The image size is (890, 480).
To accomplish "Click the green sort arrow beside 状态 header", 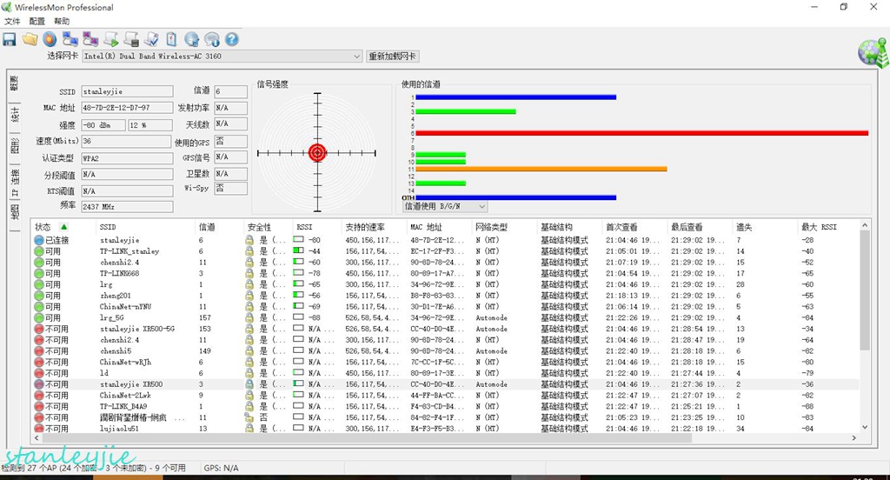I will [64, 227].
